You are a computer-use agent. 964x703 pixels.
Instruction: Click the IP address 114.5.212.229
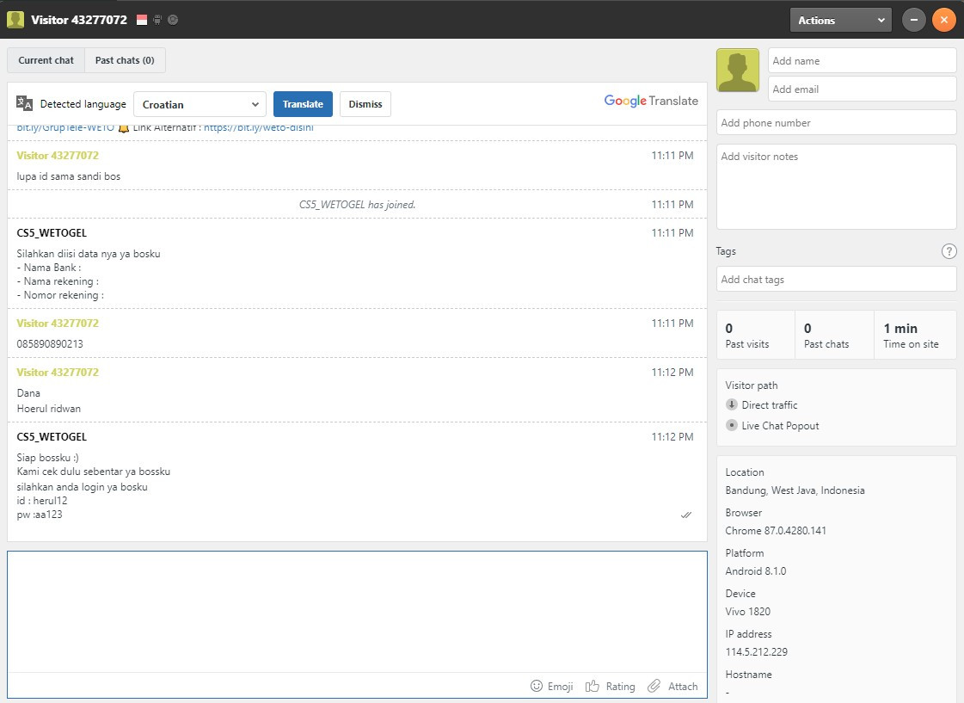pyautogui.click(x=756, y=652)
